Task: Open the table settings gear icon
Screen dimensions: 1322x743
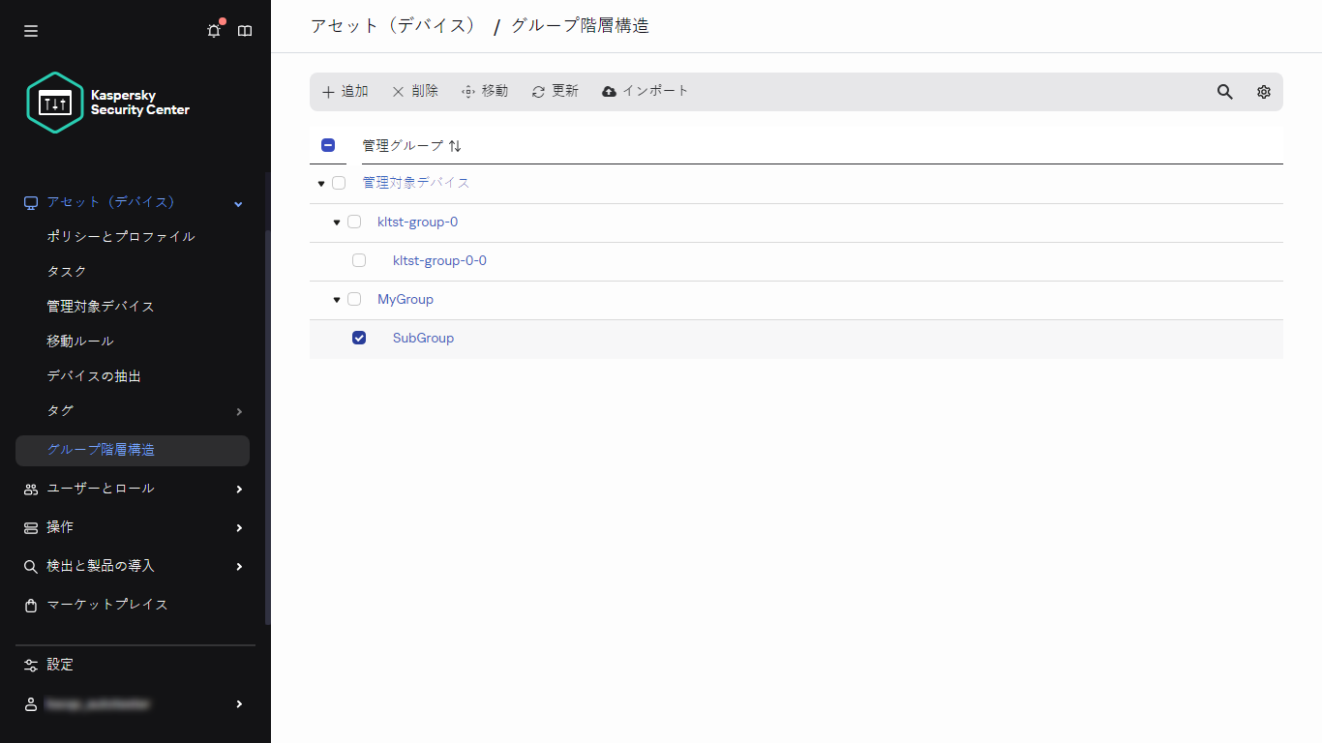Action: tap(1263, 91)
